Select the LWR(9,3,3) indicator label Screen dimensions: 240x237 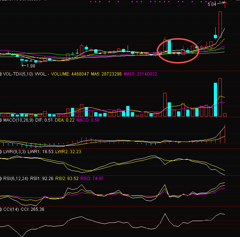coord(15,152)
